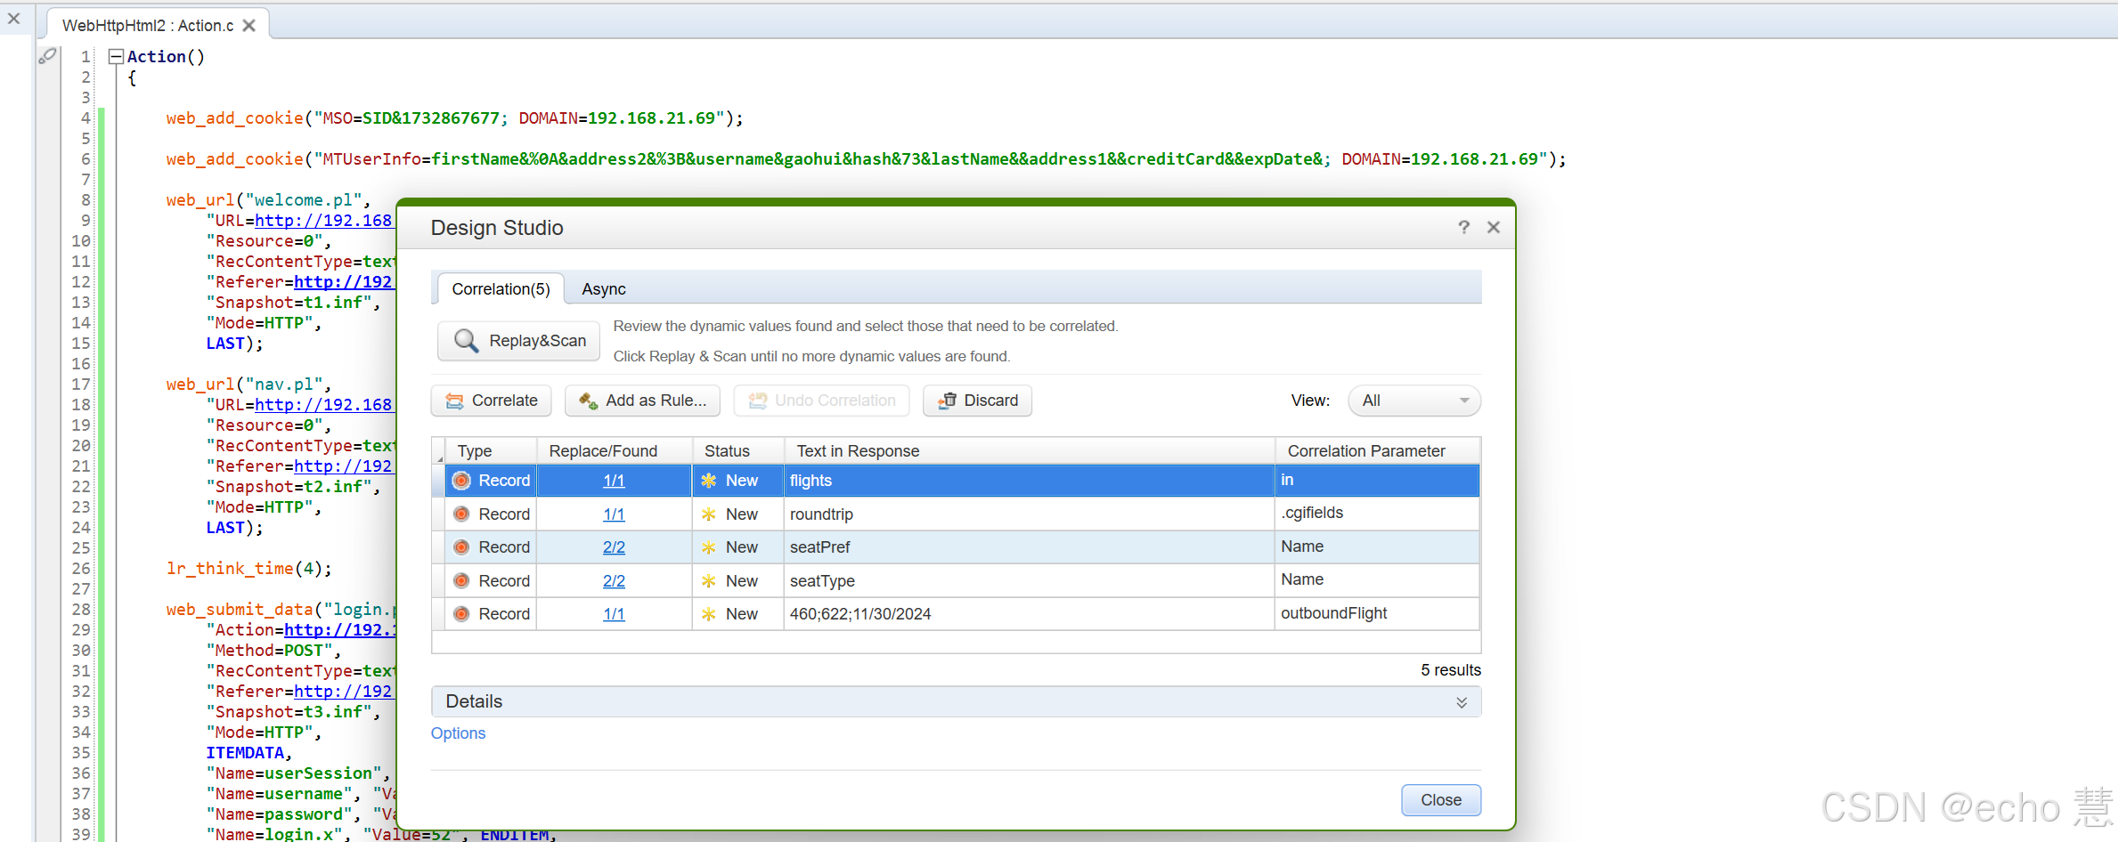Select the outboundFlight correlation parameter cell

pos(1378,613)
